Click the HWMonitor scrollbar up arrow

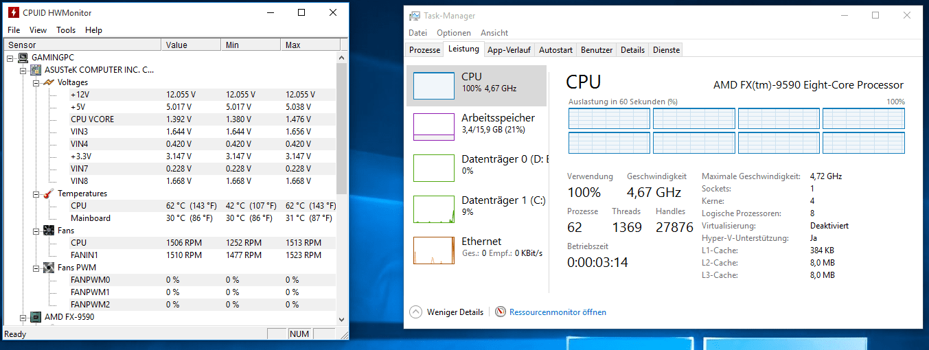click(x=342, y=58)
